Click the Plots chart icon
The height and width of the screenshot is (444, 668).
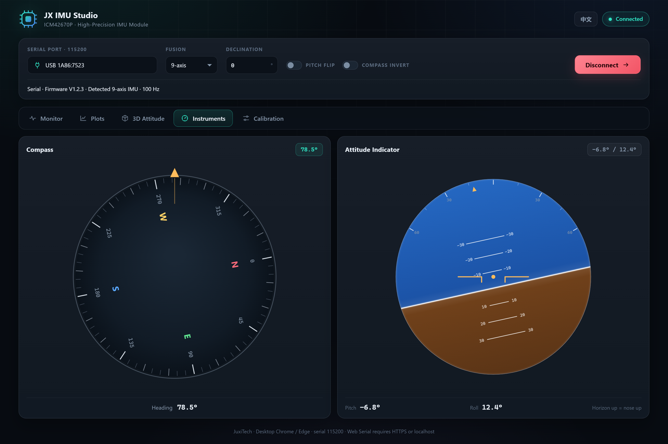click(83, 119)
